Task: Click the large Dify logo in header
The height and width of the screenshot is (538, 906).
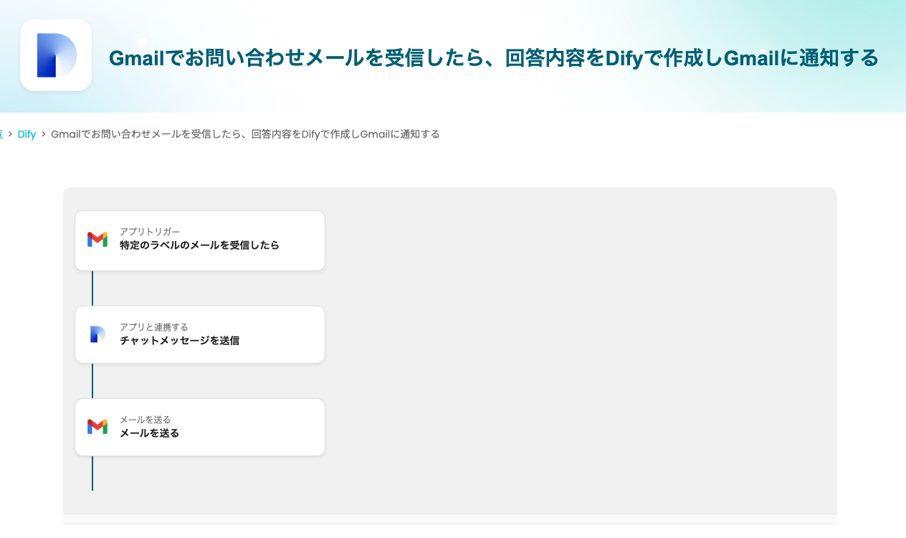Action: click(56, 55)
